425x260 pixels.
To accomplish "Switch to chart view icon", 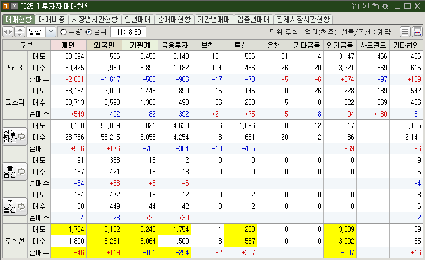I will [x=417, y=32].
